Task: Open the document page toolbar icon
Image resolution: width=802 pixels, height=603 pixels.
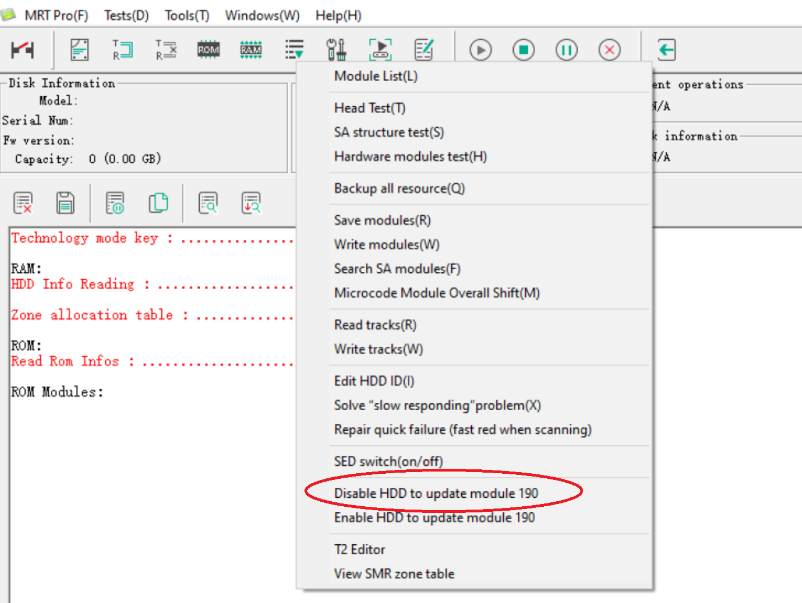Action: pos(79,50)
